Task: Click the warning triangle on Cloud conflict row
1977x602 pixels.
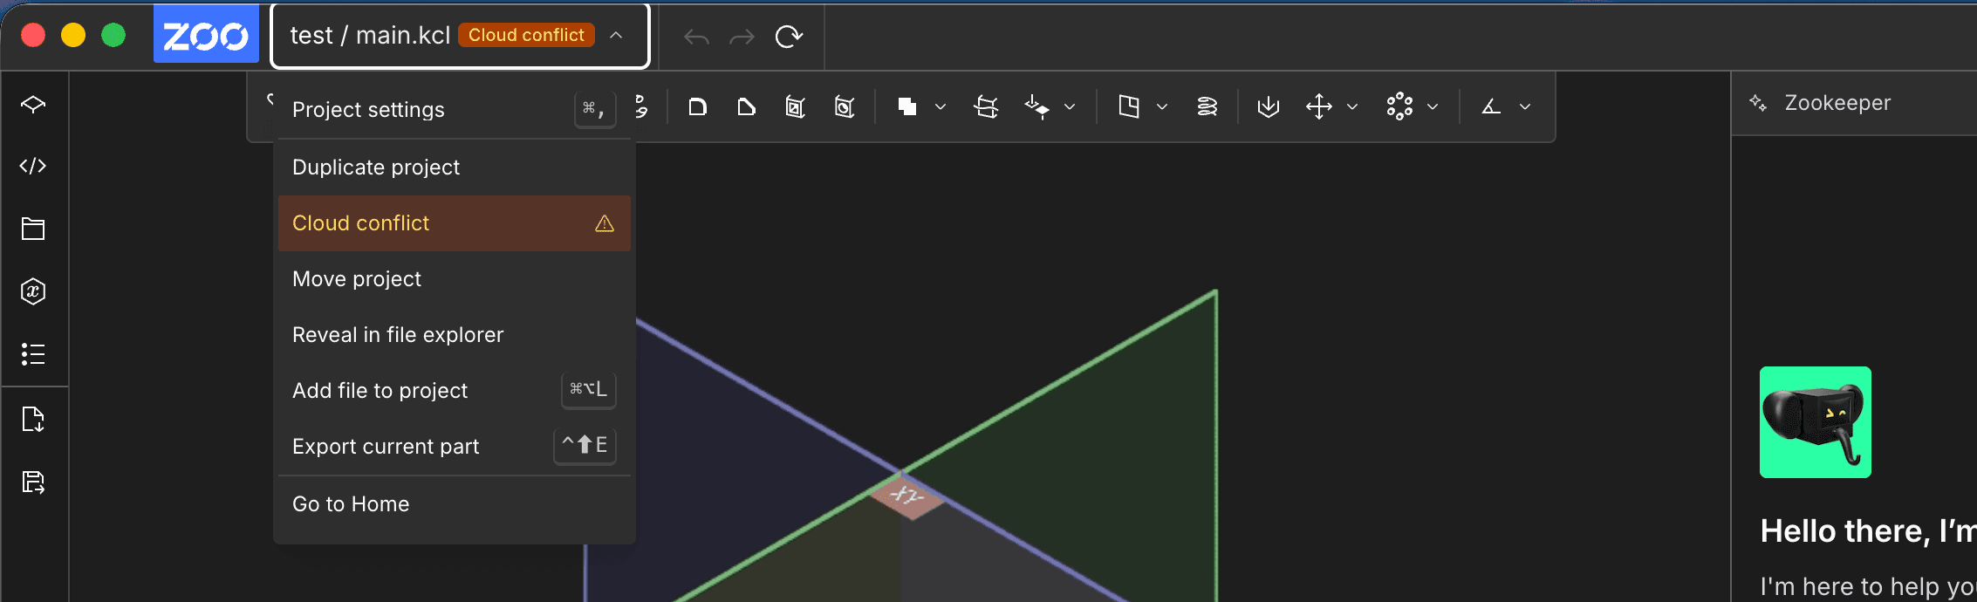Action: pyautogui.click(x=605, y=224)
